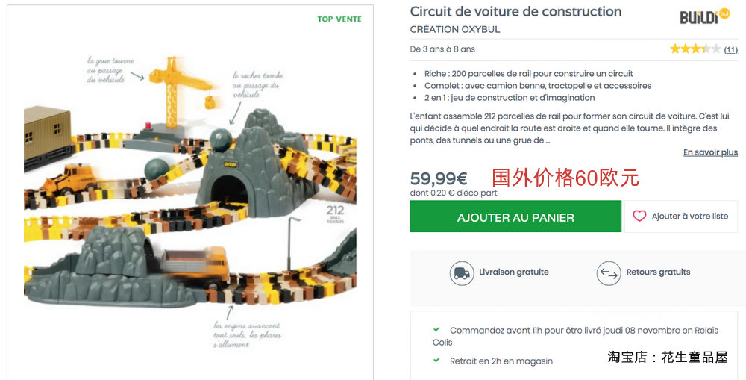The width and height of the screenshot is (746, 380).
Task: Click the free returns arrows icon
Action: (x=609, y=273)
